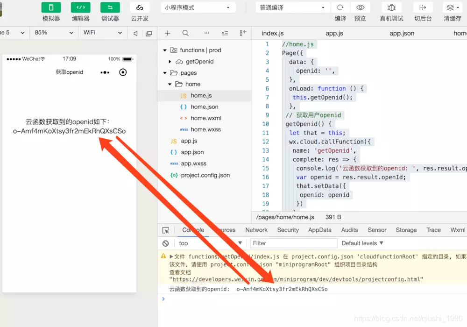
Task: Click the /pages/home/home.js path in status bar
Action: (285, 217)
